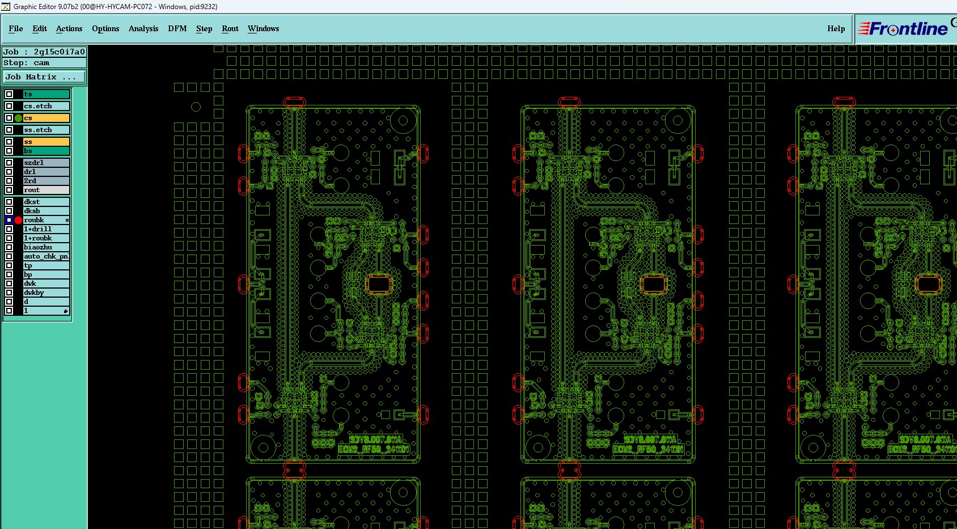Toggle the bs layer checkbox

click(9, 151)
